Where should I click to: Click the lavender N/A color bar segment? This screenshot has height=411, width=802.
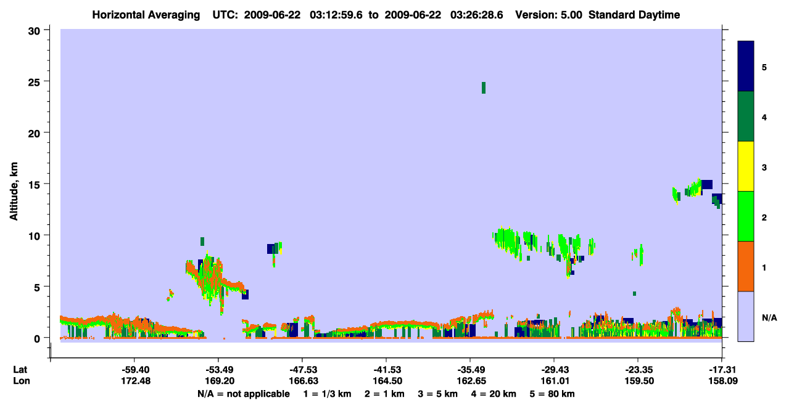(746, 316)
